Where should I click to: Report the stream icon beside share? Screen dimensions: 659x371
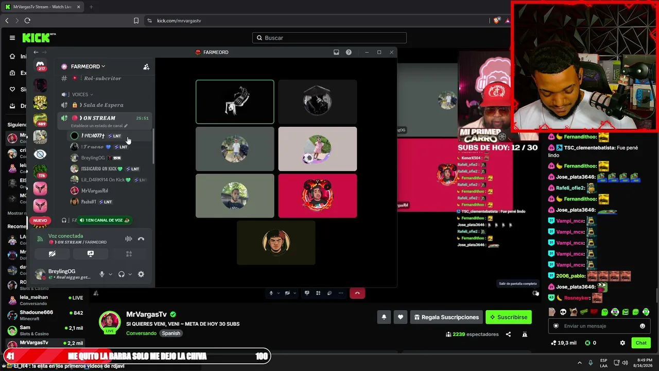click(x=525, y=334)
